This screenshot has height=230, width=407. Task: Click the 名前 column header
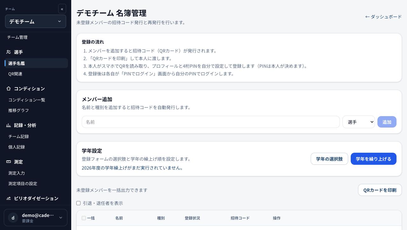coord(119,218)
